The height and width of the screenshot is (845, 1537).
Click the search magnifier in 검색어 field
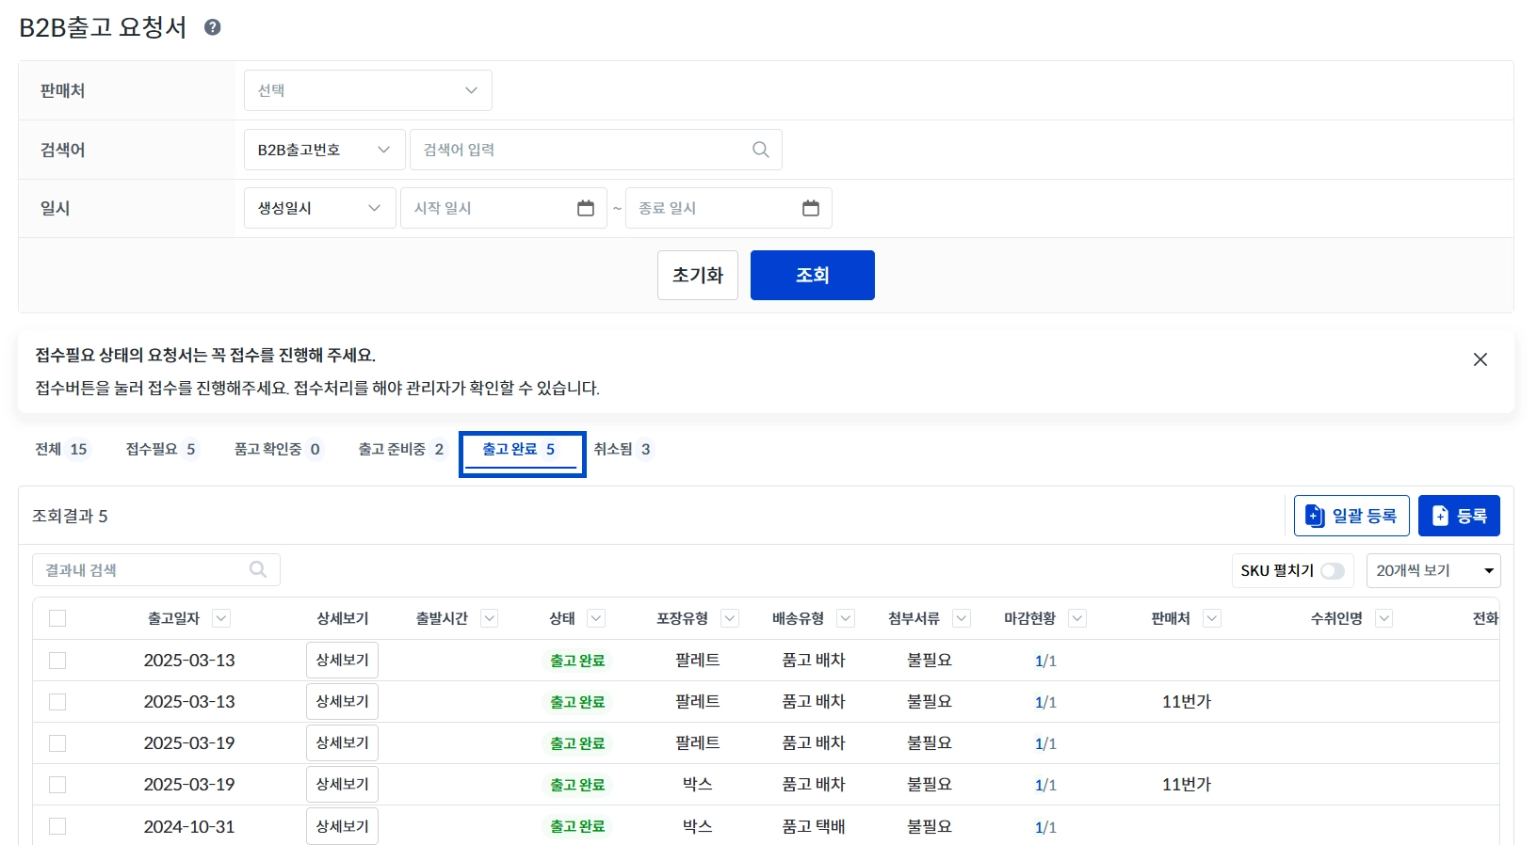[x=760, y=150]
